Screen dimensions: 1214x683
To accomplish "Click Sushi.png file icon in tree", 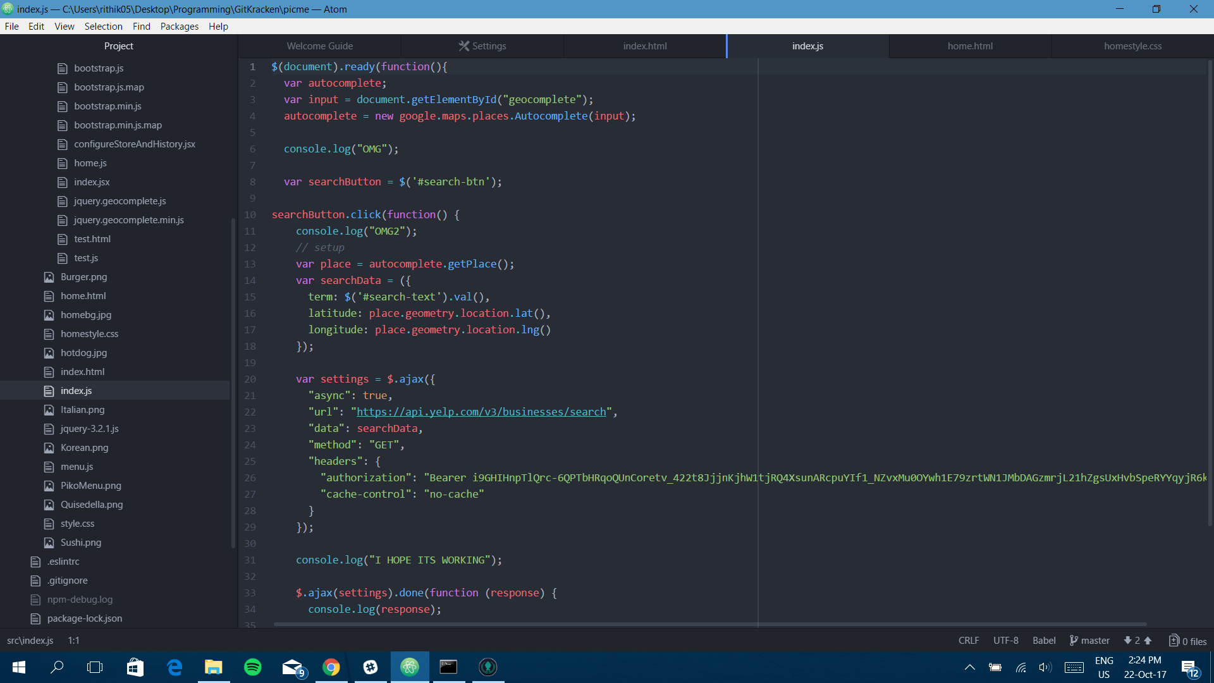I will (49, 543).
